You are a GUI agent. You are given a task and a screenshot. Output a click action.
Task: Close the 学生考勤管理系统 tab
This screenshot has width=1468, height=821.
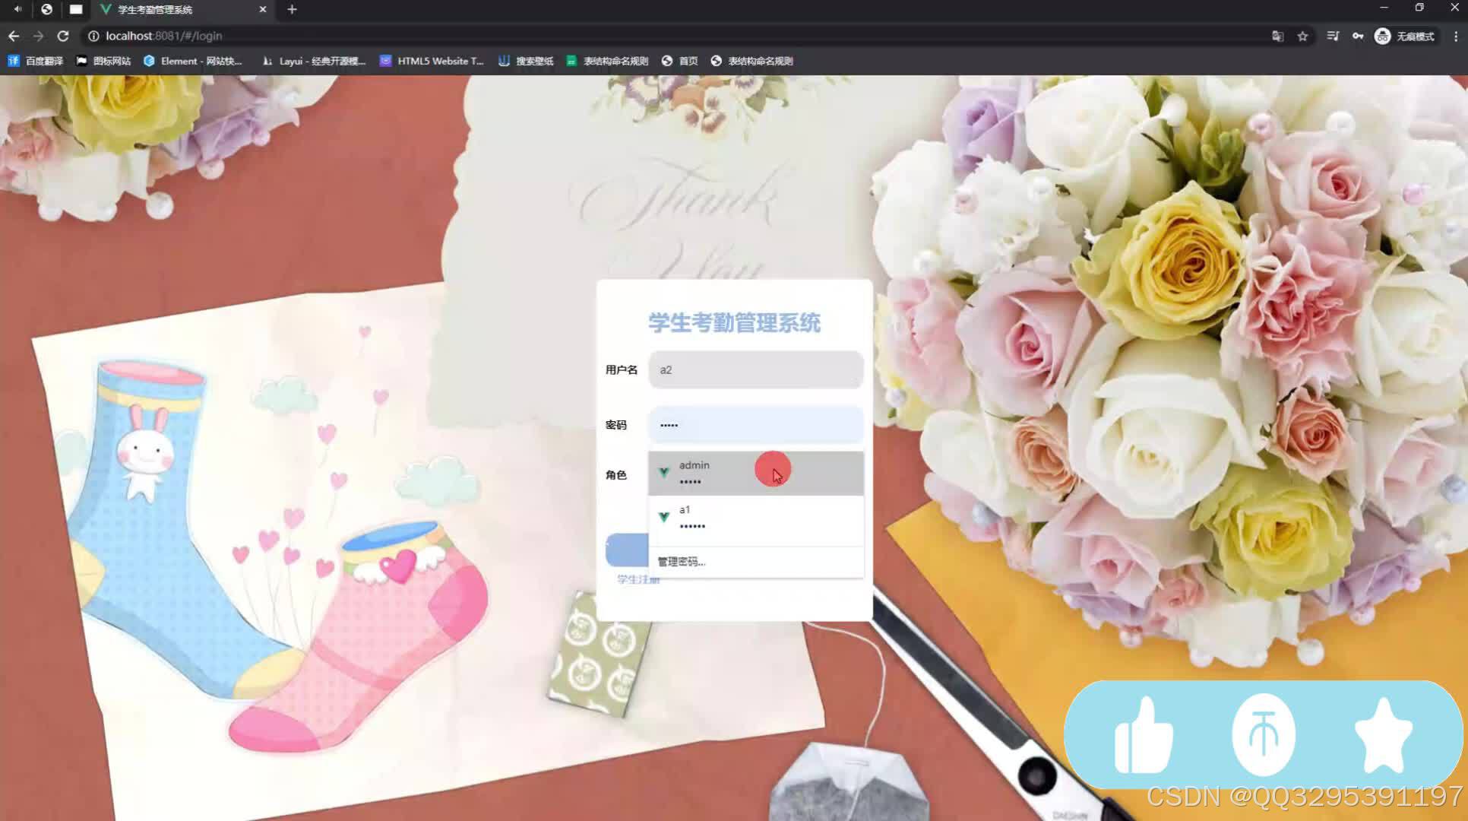pyautogui.click(x=263, y=10)
